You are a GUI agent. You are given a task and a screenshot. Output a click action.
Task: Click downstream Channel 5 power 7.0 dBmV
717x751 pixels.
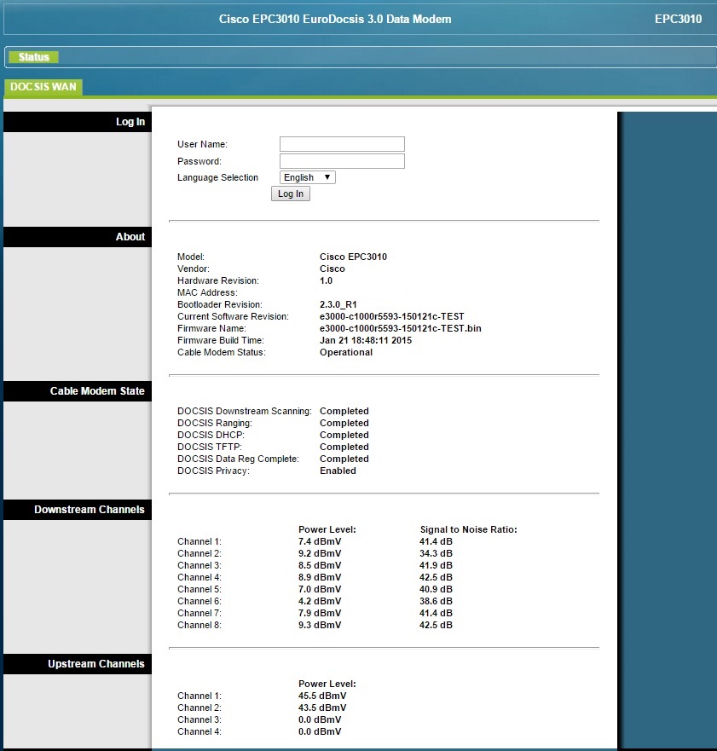point(320,590)
